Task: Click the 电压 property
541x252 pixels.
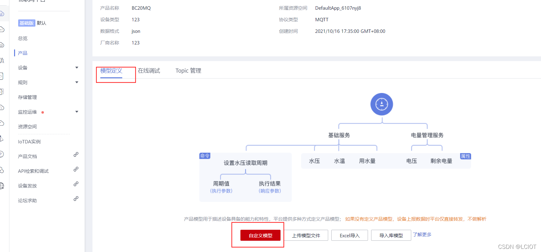Action: pos(412,161)
